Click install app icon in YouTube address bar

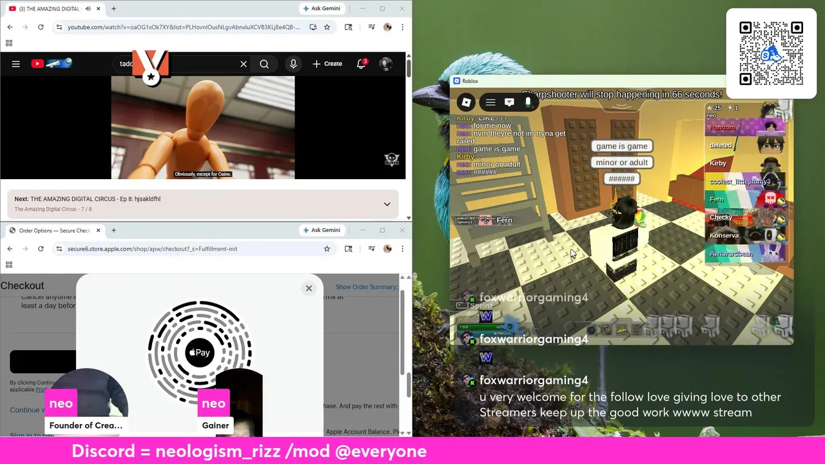pos(313,27)
